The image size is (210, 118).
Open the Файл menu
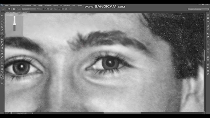(7, 6)
